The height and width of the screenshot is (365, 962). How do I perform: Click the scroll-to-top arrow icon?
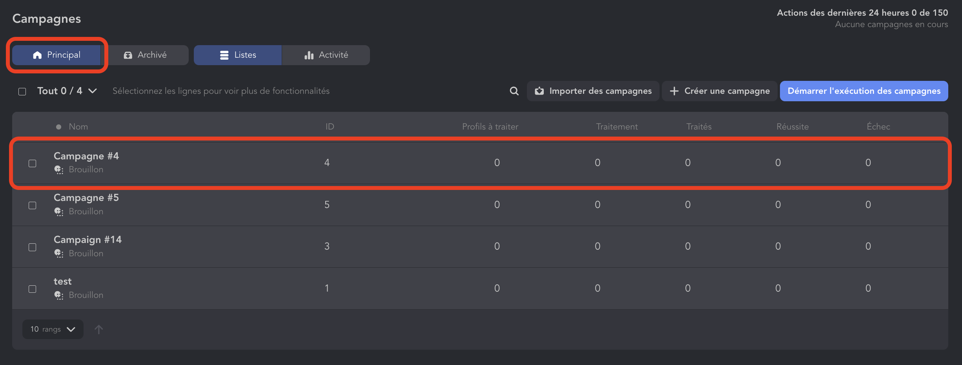click(x=99, y=329)
